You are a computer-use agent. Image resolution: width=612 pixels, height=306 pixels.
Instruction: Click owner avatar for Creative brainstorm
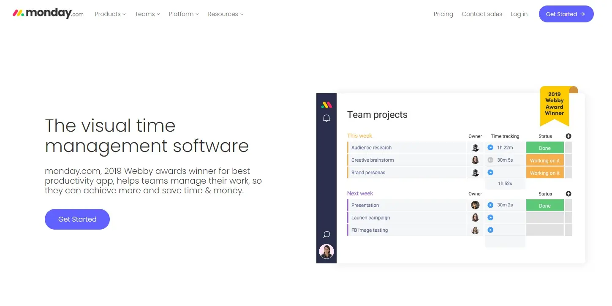point(475,160)
